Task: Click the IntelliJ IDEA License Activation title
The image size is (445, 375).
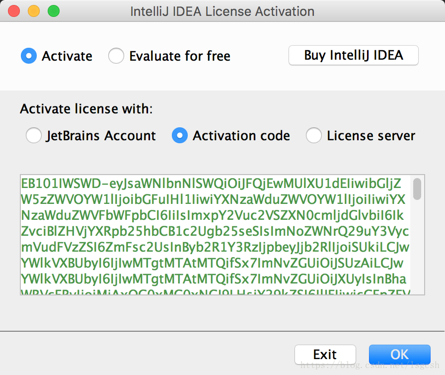Action: tap(222, 11)
